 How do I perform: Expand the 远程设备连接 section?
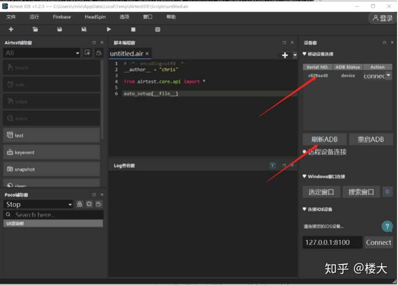[x=305, y=152]
